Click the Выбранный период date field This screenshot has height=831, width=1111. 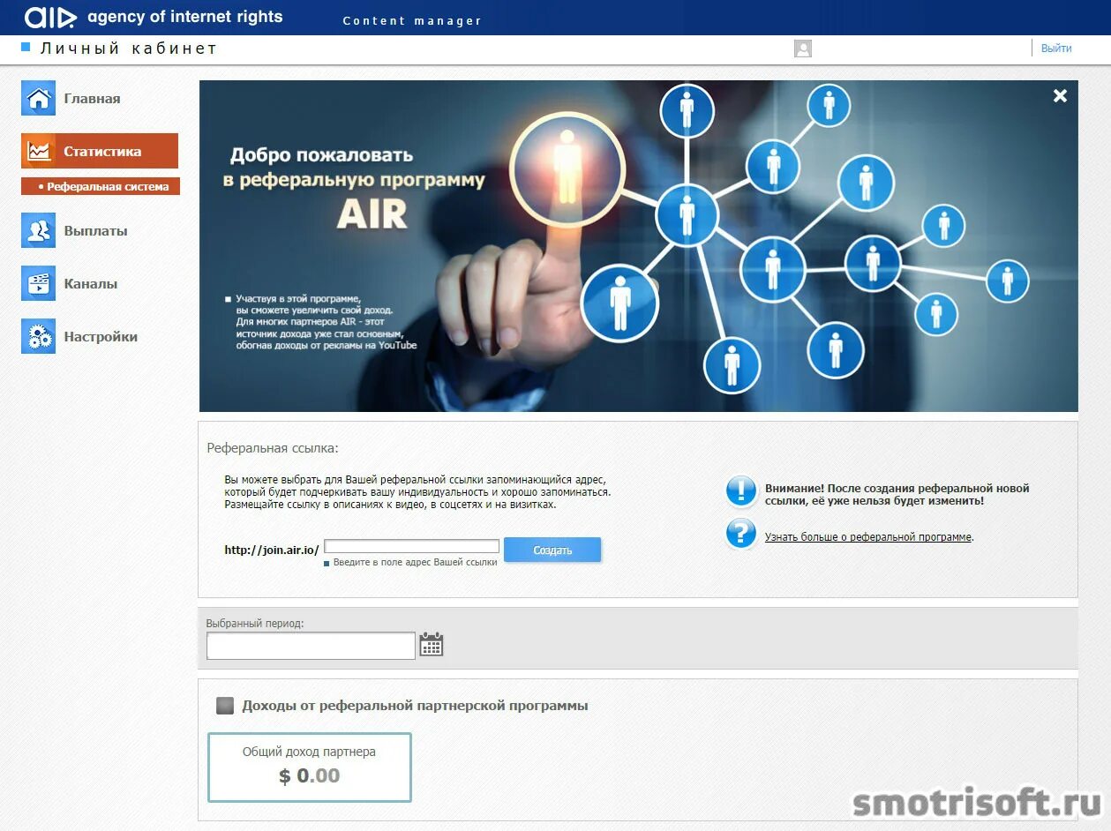[x=311, y=646]
